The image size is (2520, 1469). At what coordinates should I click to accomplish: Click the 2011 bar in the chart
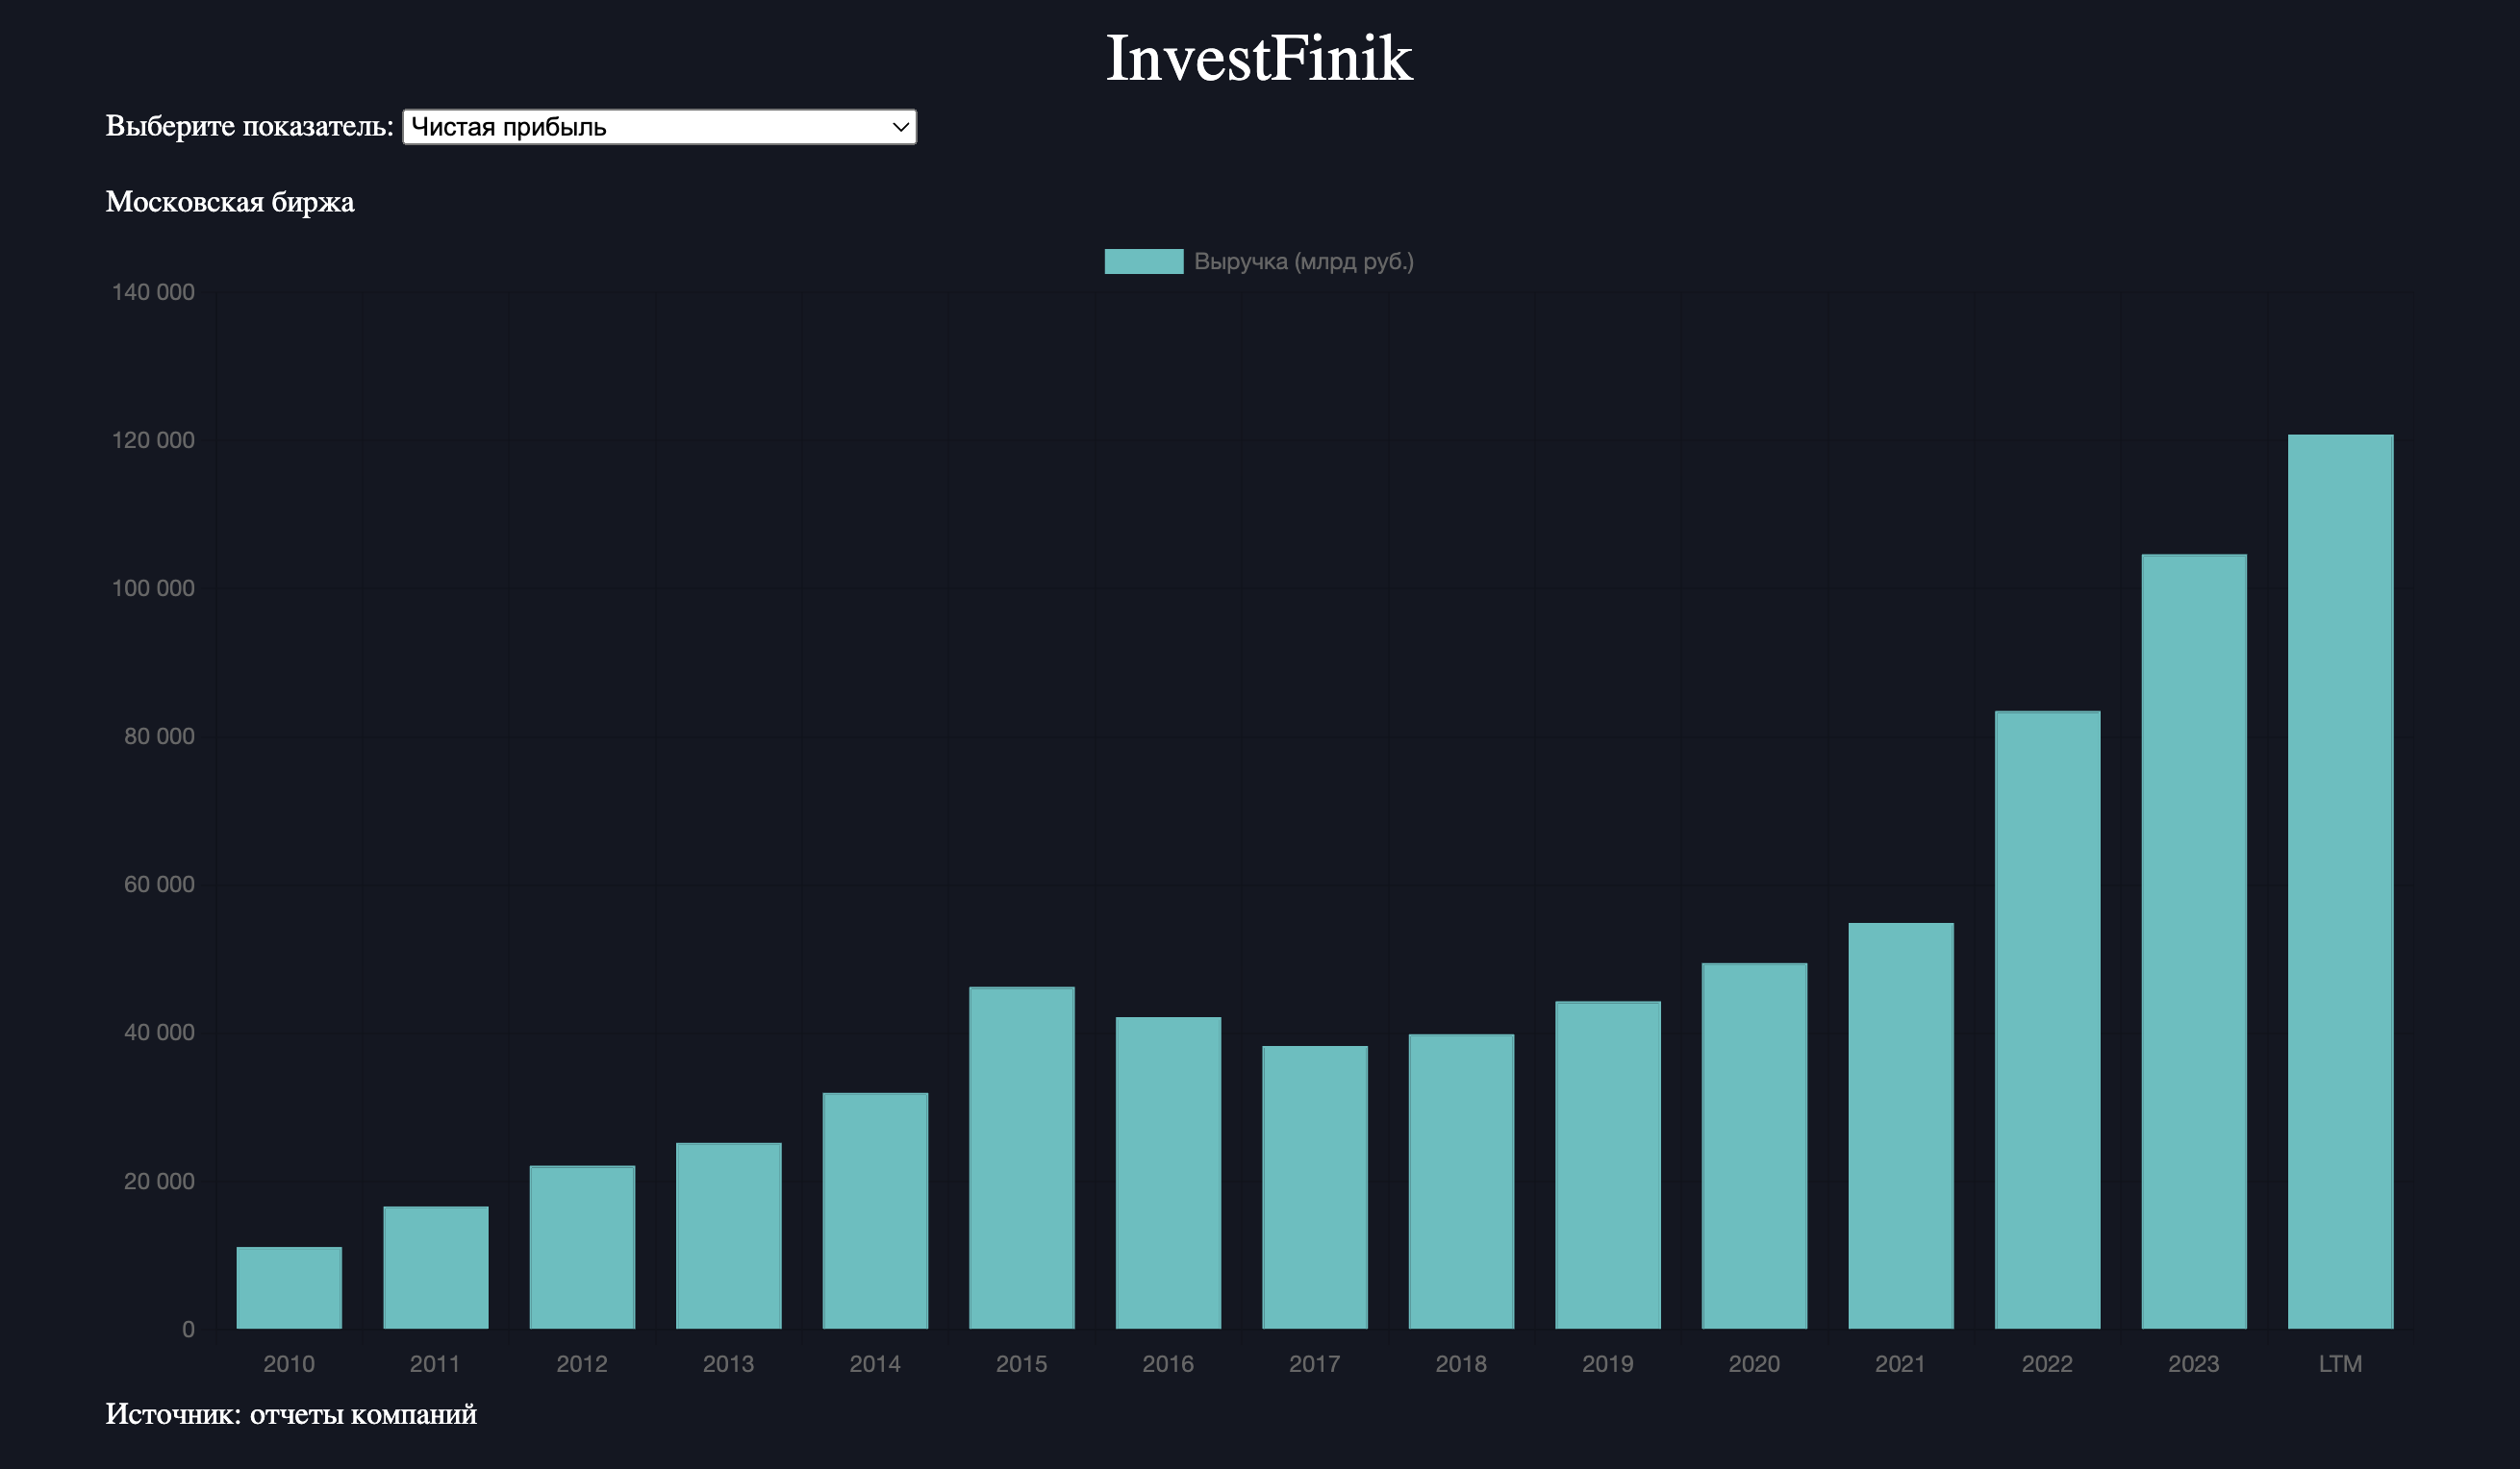point(436,1267)
